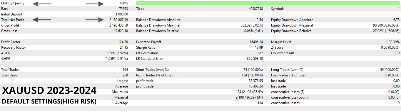Click the LR Standard Error value 329 508.10
Image resolution: width=401 pixels, height=112 pixels.
pos(255,59)
